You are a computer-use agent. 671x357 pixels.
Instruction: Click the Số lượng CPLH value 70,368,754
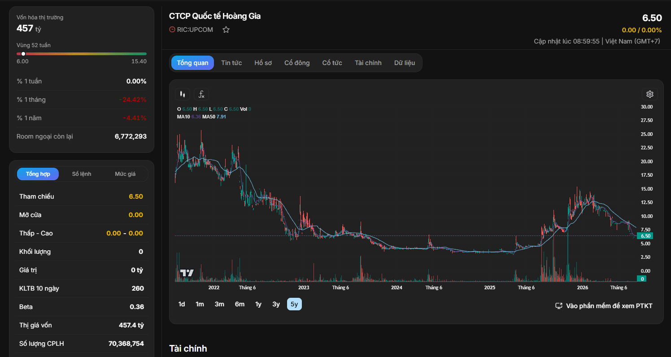126,344
